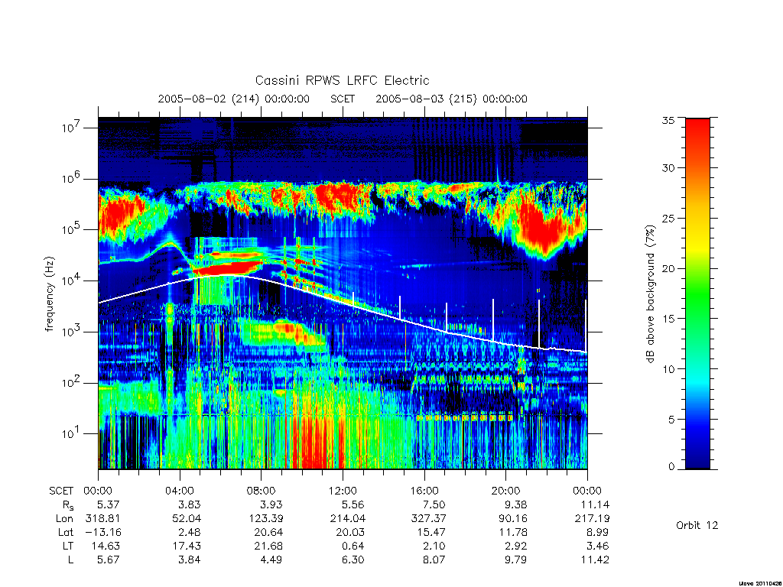Click the red region of the colorbar

pos(697,150)
